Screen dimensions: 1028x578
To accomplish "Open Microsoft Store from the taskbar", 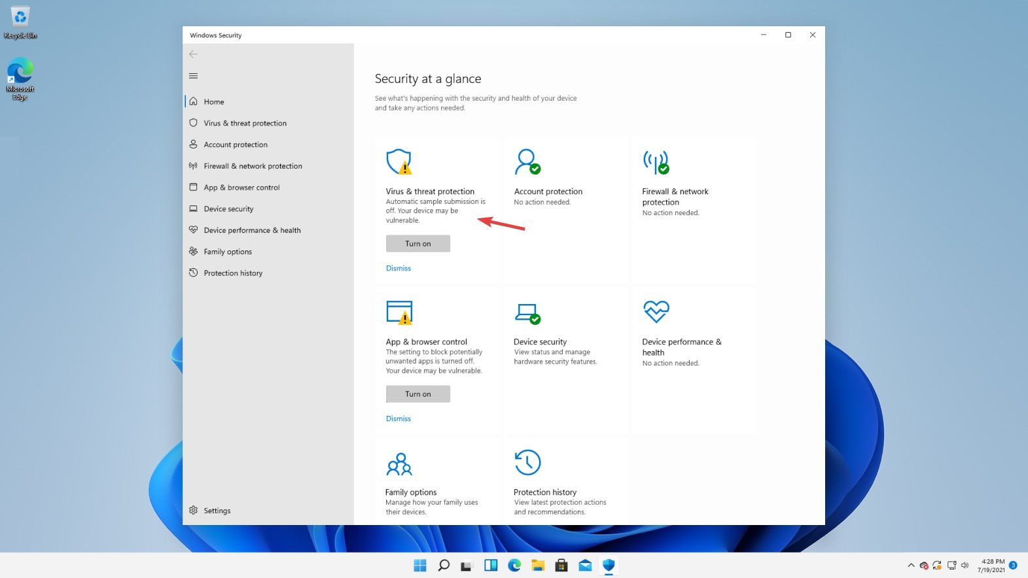I will pos(561,566).
